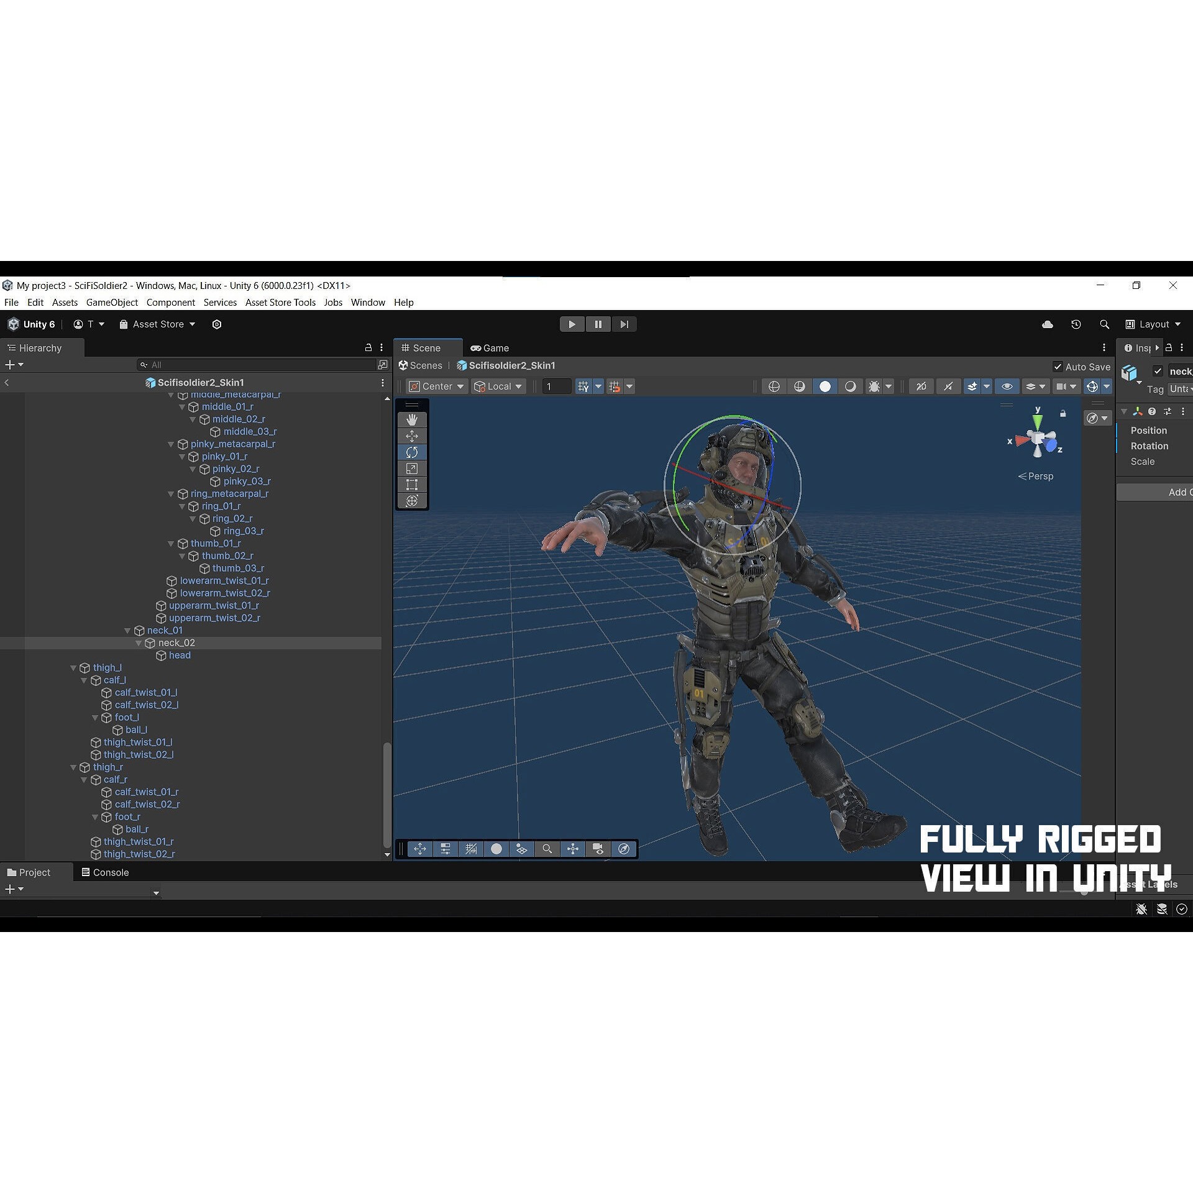Click the scene view orientation lock icon
The height and width of the screenshot is (1193, 1193).
(x=1063, y=414)
